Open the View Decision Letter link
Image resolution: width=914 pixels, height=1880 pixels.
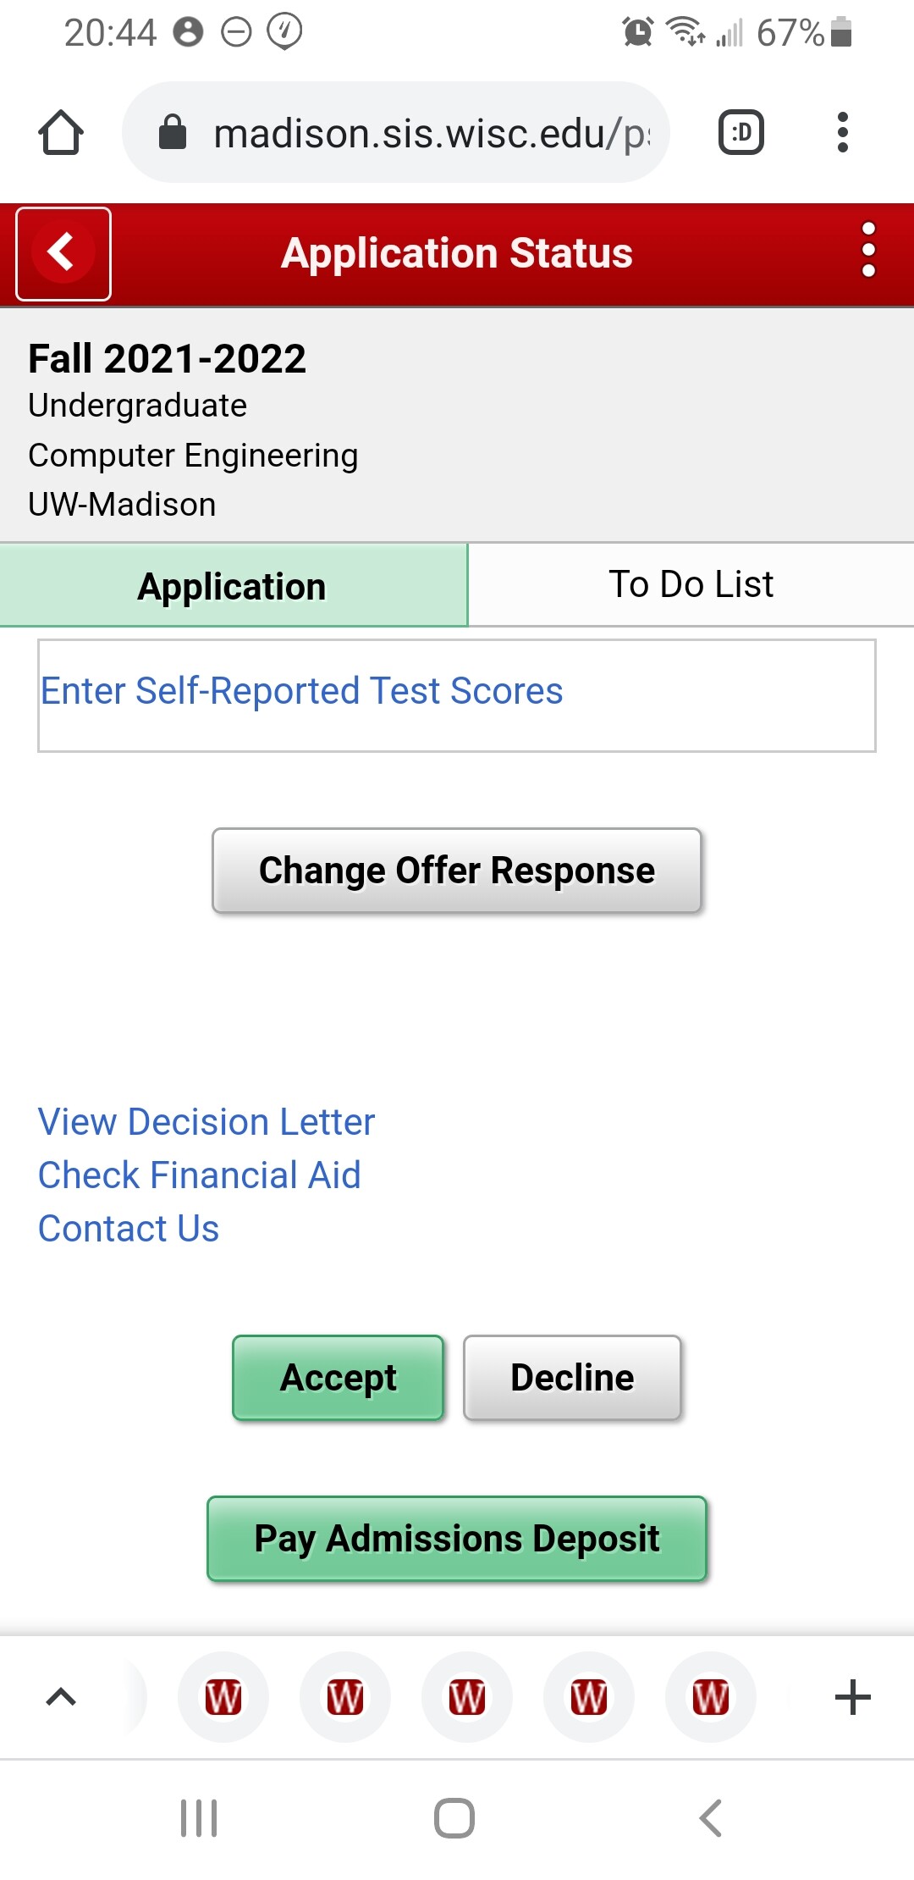(x=206, y=1122)
